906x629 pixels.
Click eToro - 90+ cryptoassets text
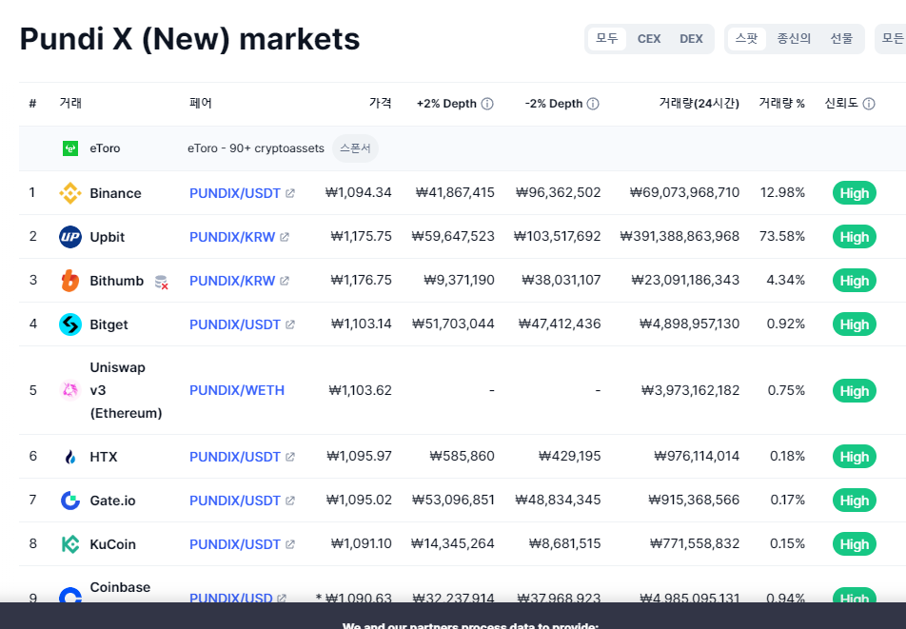coord(256,148)
